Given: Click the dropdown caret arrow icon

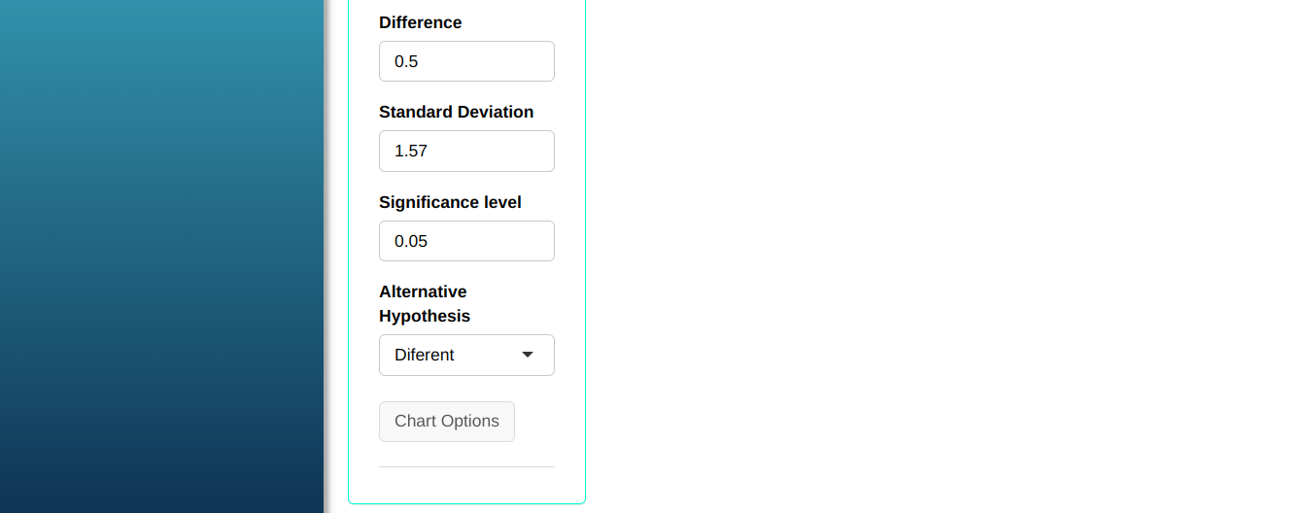Looking at the screenshot, I should [x=528, y=355].
